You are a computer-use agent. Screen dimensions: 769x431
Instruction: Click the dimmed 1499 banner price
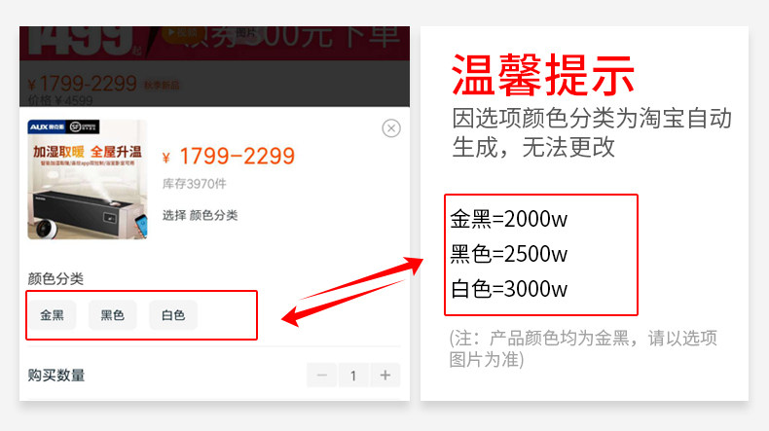[81, 41]
